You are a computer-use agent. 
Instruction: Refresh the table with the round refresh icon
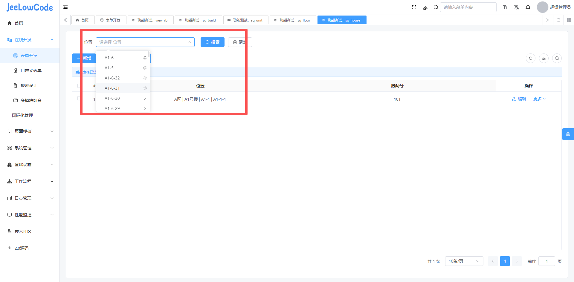tap(531, 58)
